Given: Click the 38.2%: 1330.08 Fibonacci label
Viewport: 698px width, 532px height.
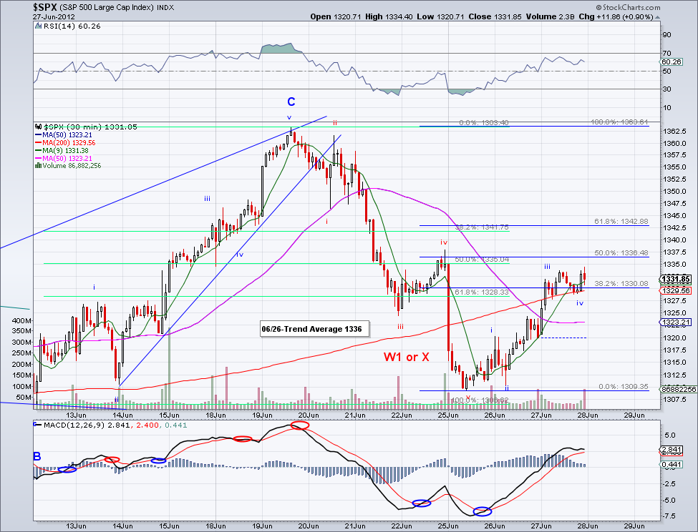Looking at the screenshot, I should point(621,284).
